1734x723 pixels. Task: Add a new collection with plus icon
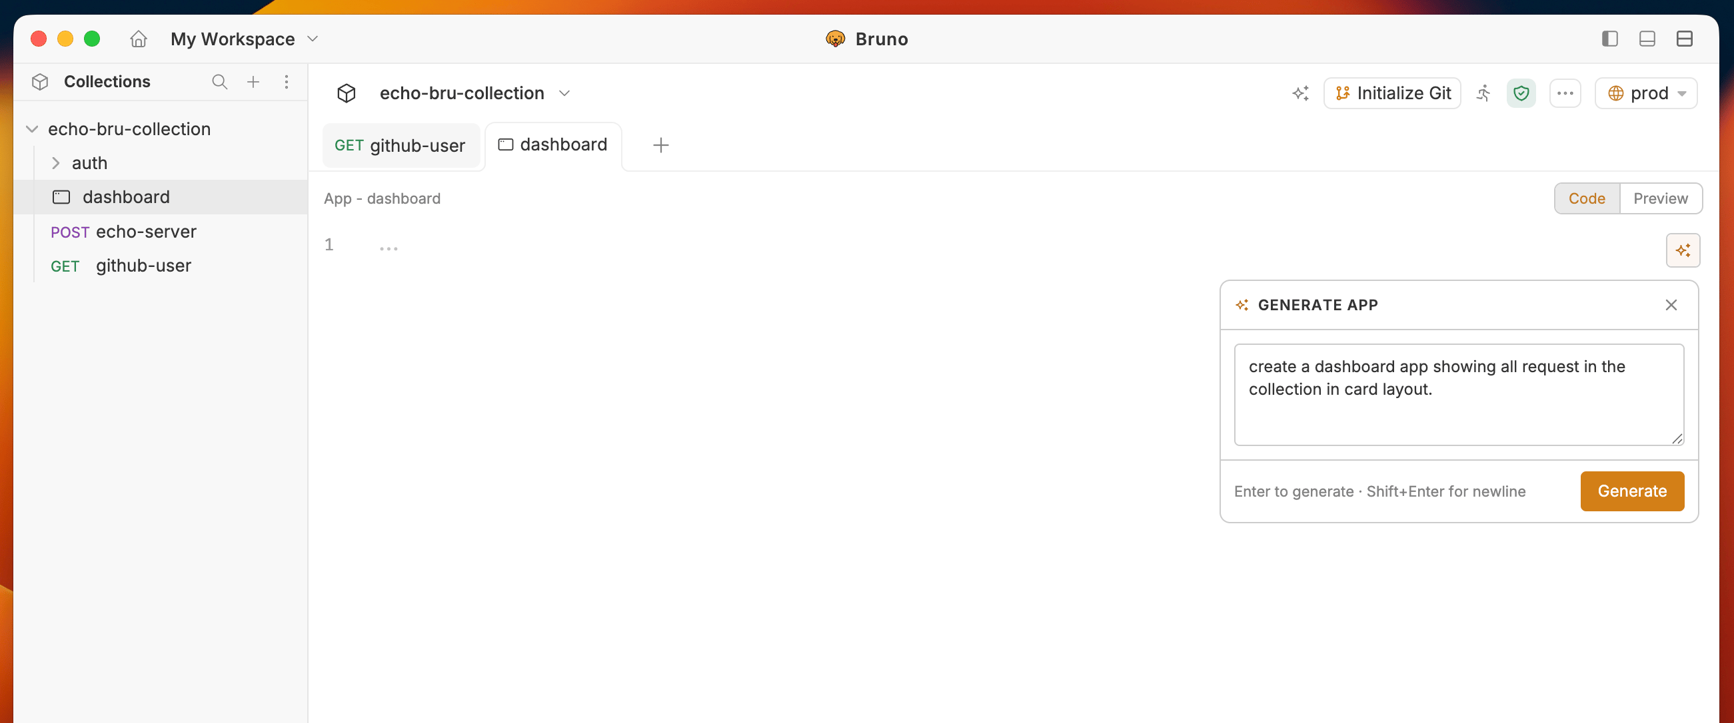tap(253, 82)
